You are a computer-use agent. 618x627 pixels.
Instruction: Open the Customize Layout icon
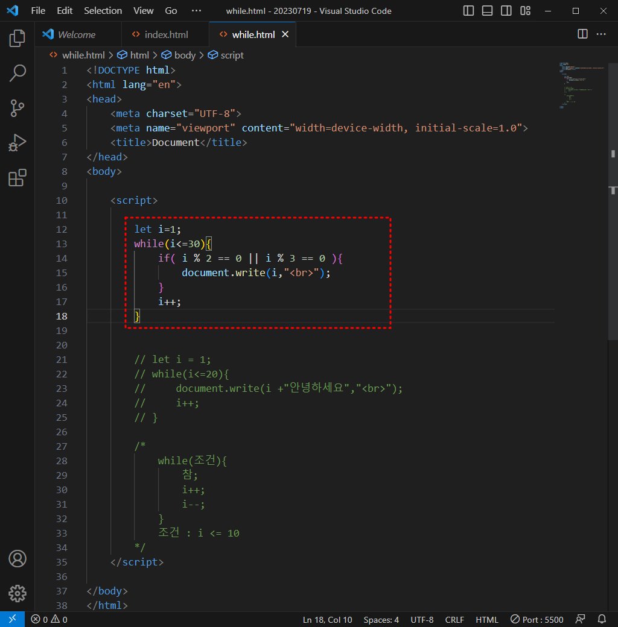tap(525, 11)
